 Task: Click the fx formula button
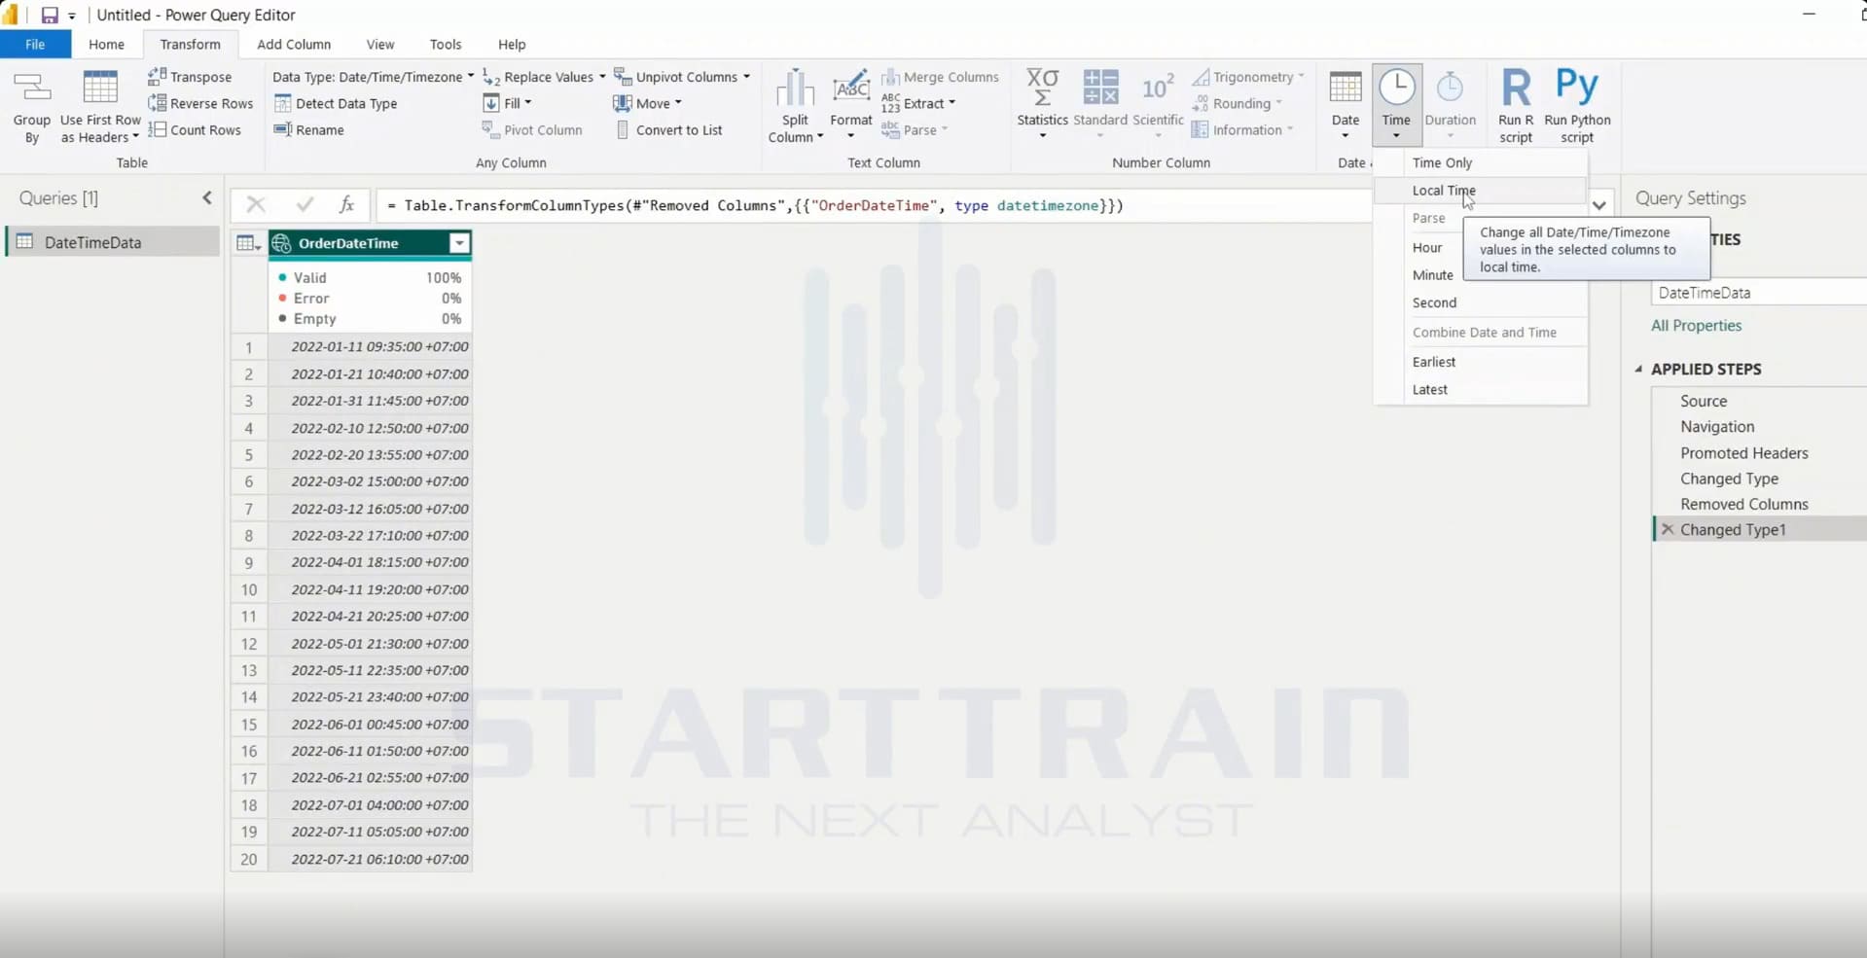tap(346, 204)
